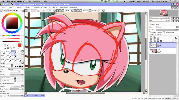
Task: Open the Others menu
Action: point(74,7)
